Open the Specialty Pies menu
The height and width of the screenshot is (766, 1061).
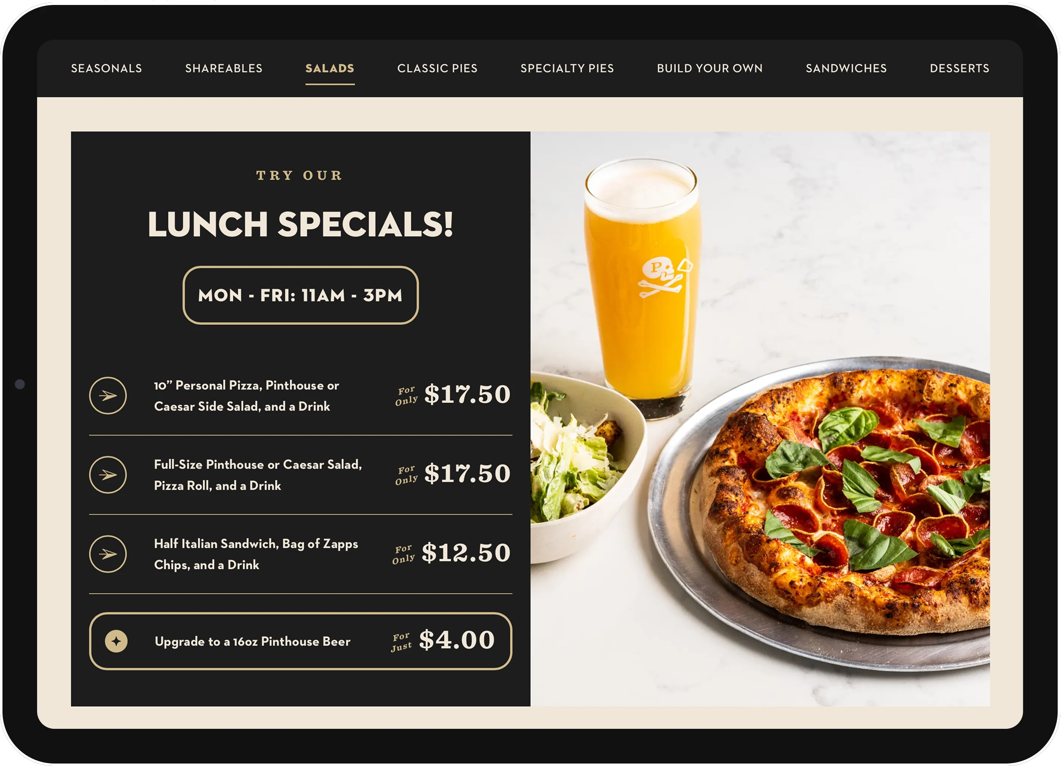pos(567,68)
